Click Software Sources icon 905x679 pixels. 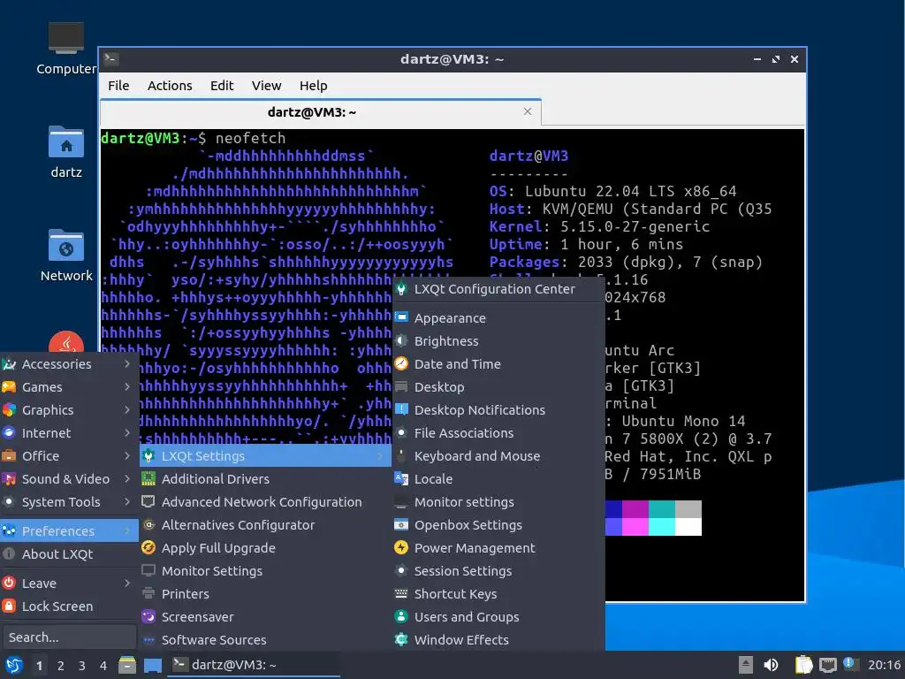pos(148,640)
